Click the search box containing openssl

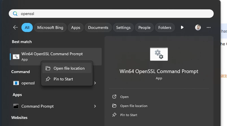113,14
